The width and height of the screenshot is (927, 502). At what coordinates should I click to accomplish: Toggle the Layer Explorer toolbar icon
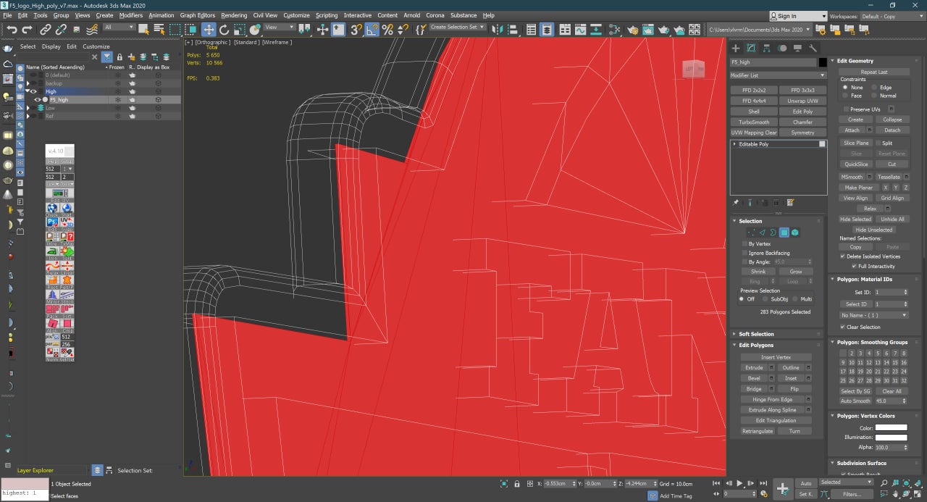pyautogui.click(x=547, y=30)
